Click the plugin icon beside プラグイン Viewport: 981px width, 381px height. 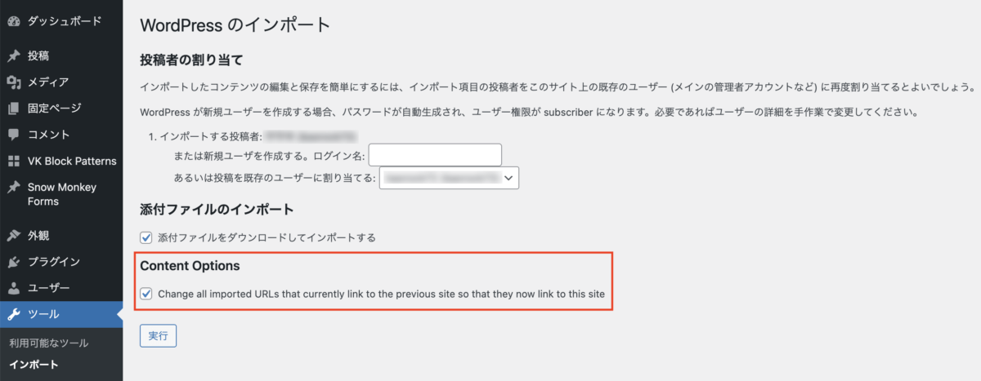(x=13, y=262)
